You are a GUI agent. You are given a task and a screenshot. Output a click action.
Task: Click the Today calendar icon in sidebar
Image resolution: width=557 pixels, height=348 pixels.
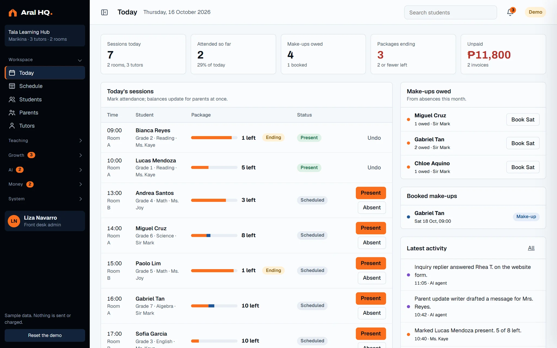click(x=12, y=73)
